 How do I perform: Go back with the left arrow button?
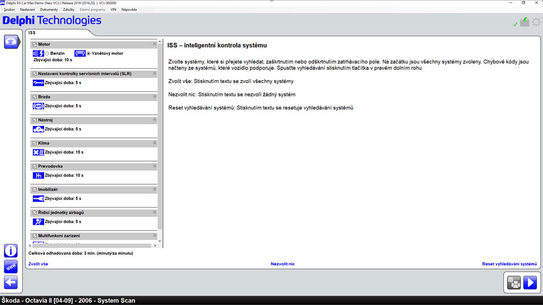(11, 282)
